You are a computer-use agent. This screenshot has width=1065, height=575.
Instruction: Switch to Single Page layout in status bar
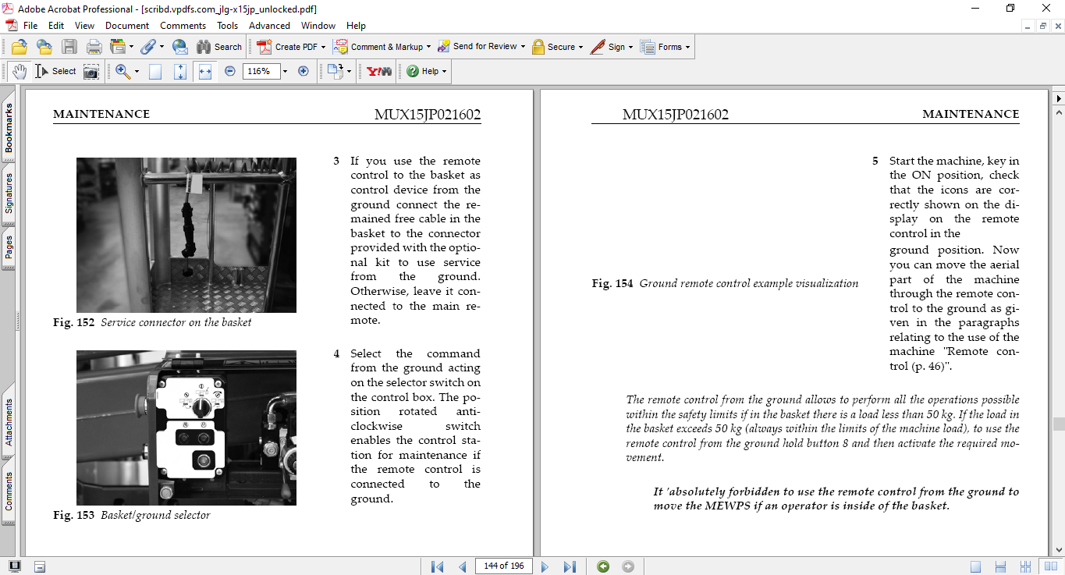coord(975,566)
